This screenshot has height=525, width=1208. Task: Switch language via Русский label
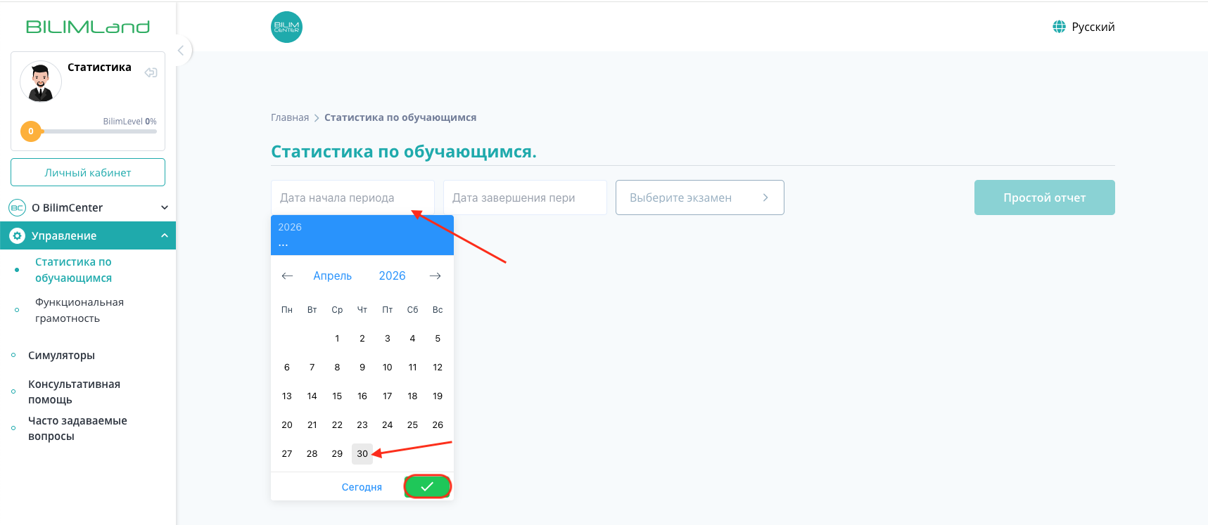(1093, 27)
